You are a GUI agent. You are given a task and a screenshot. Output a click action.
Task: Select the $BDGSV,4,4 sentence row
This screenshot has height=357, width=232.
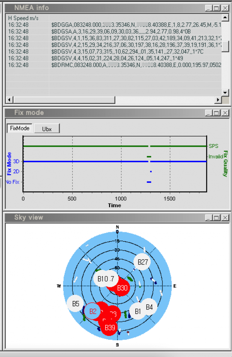[x=114, y=58]
